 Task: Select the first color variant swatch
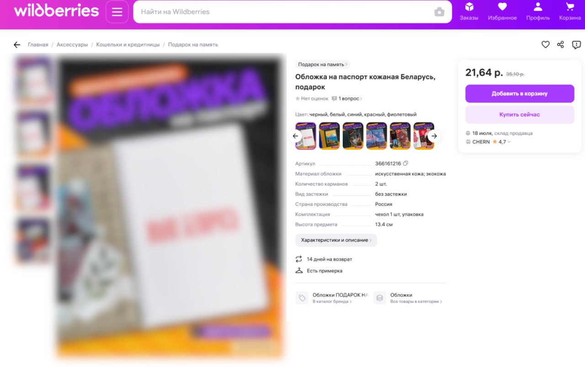(306, 136)
